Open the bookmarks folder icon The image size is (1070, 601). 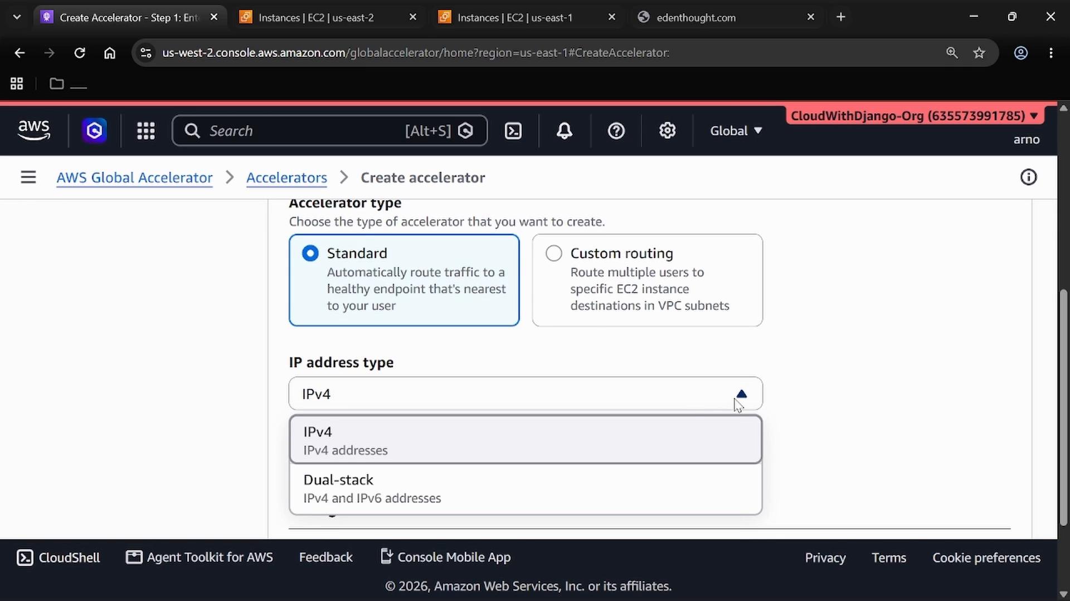[56, 83]
